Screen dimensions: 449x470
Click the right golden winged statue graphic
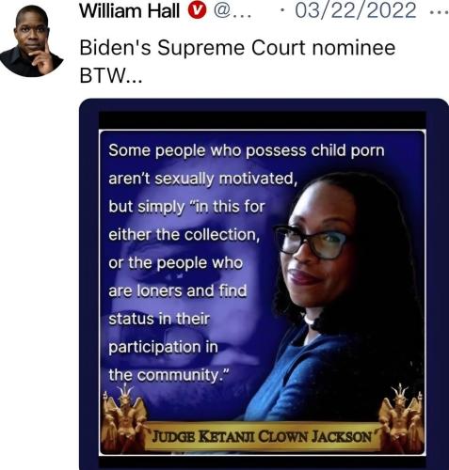(401, 418)
